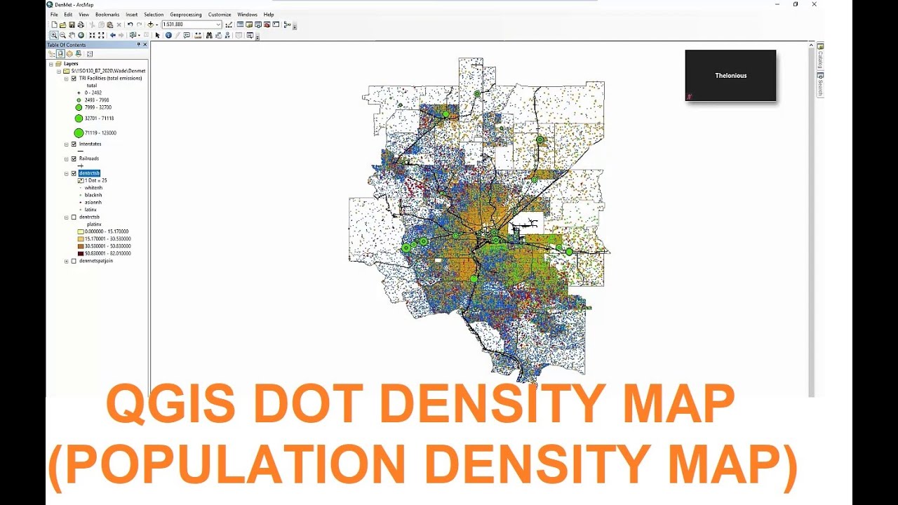Open an existing map document
The image size is (898, 505).
[63, 25]
